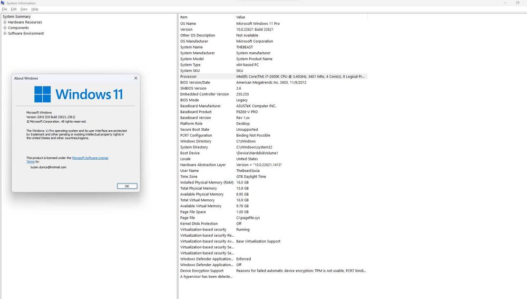Expand the Software Environment node

click(5, 33)
